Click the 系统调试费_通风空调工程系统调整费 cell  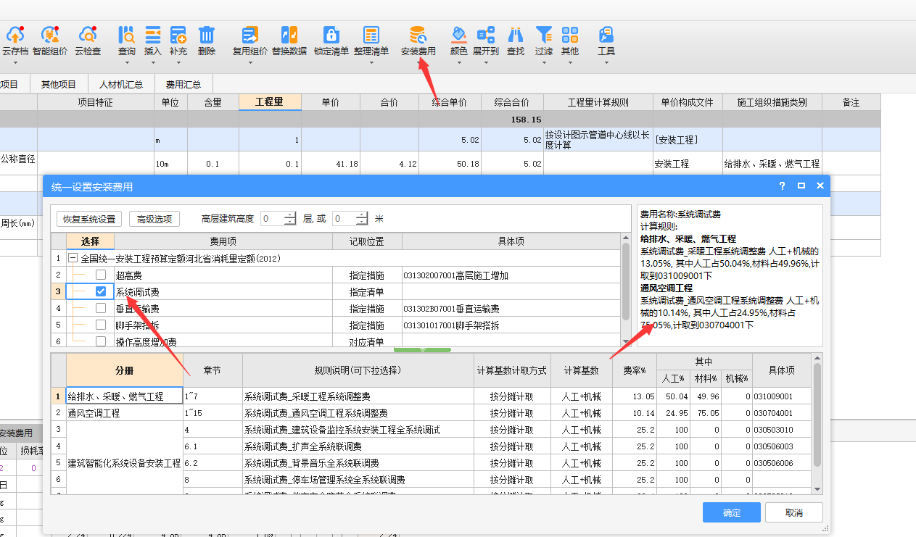[x=358, y=413]
